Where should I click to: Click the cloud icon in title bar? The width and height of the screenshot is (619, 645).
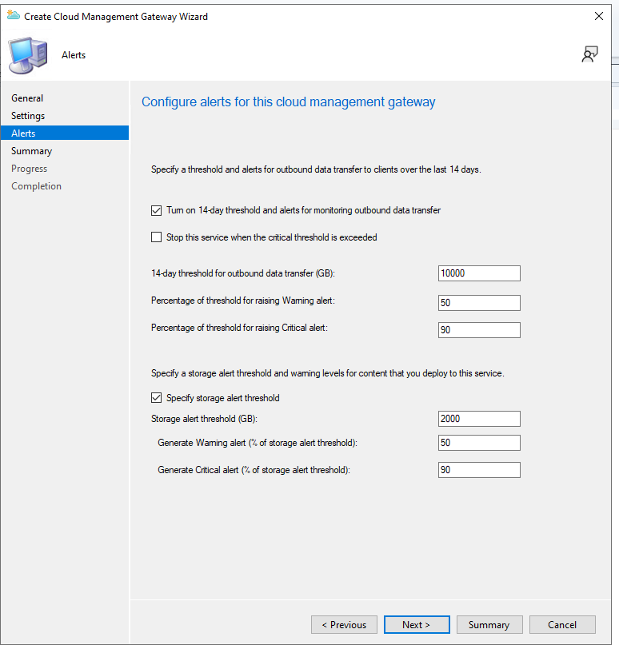pyautogui.click(x=13, y=16)
